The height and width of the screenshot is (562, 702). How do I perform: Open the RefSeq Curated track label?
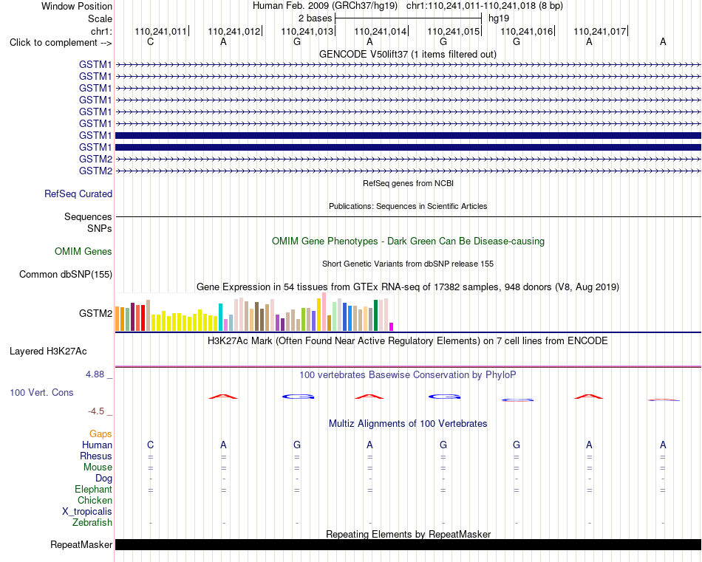tap(78, 193)
